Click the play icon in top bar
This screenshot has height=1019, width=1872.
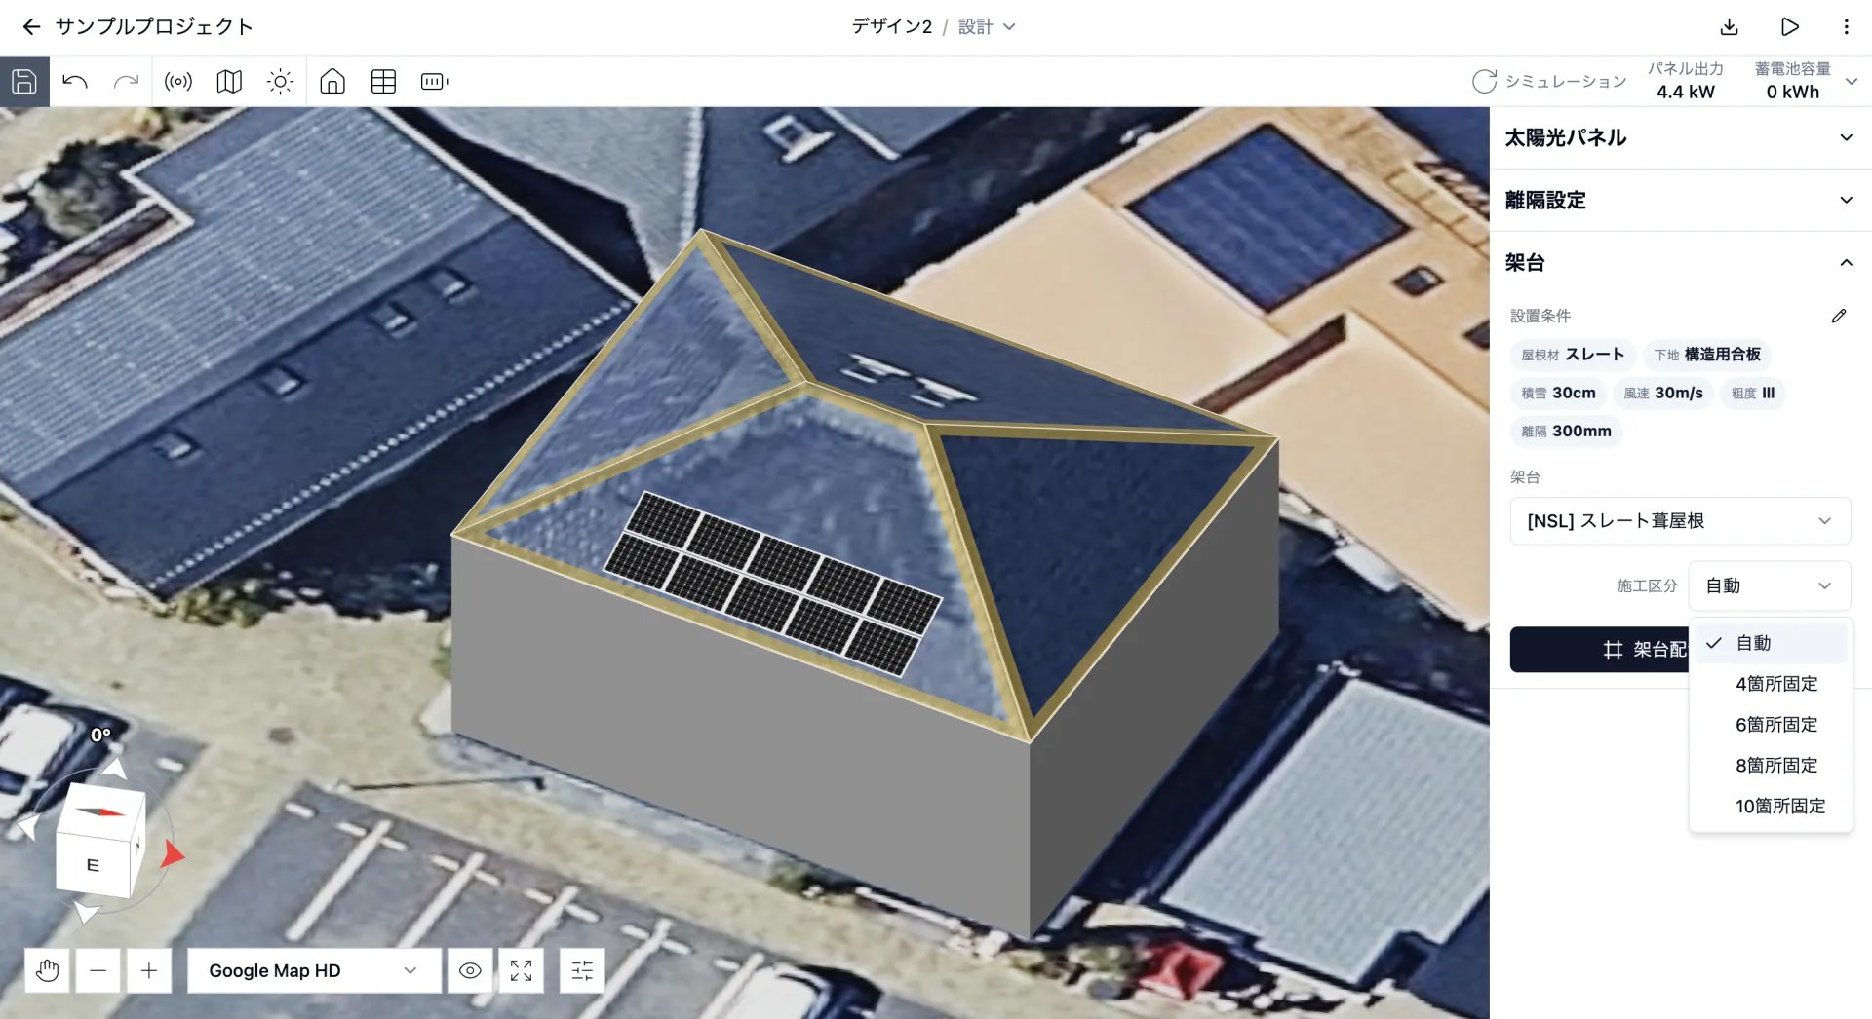pyautogui.click(x=1789, y=26)
